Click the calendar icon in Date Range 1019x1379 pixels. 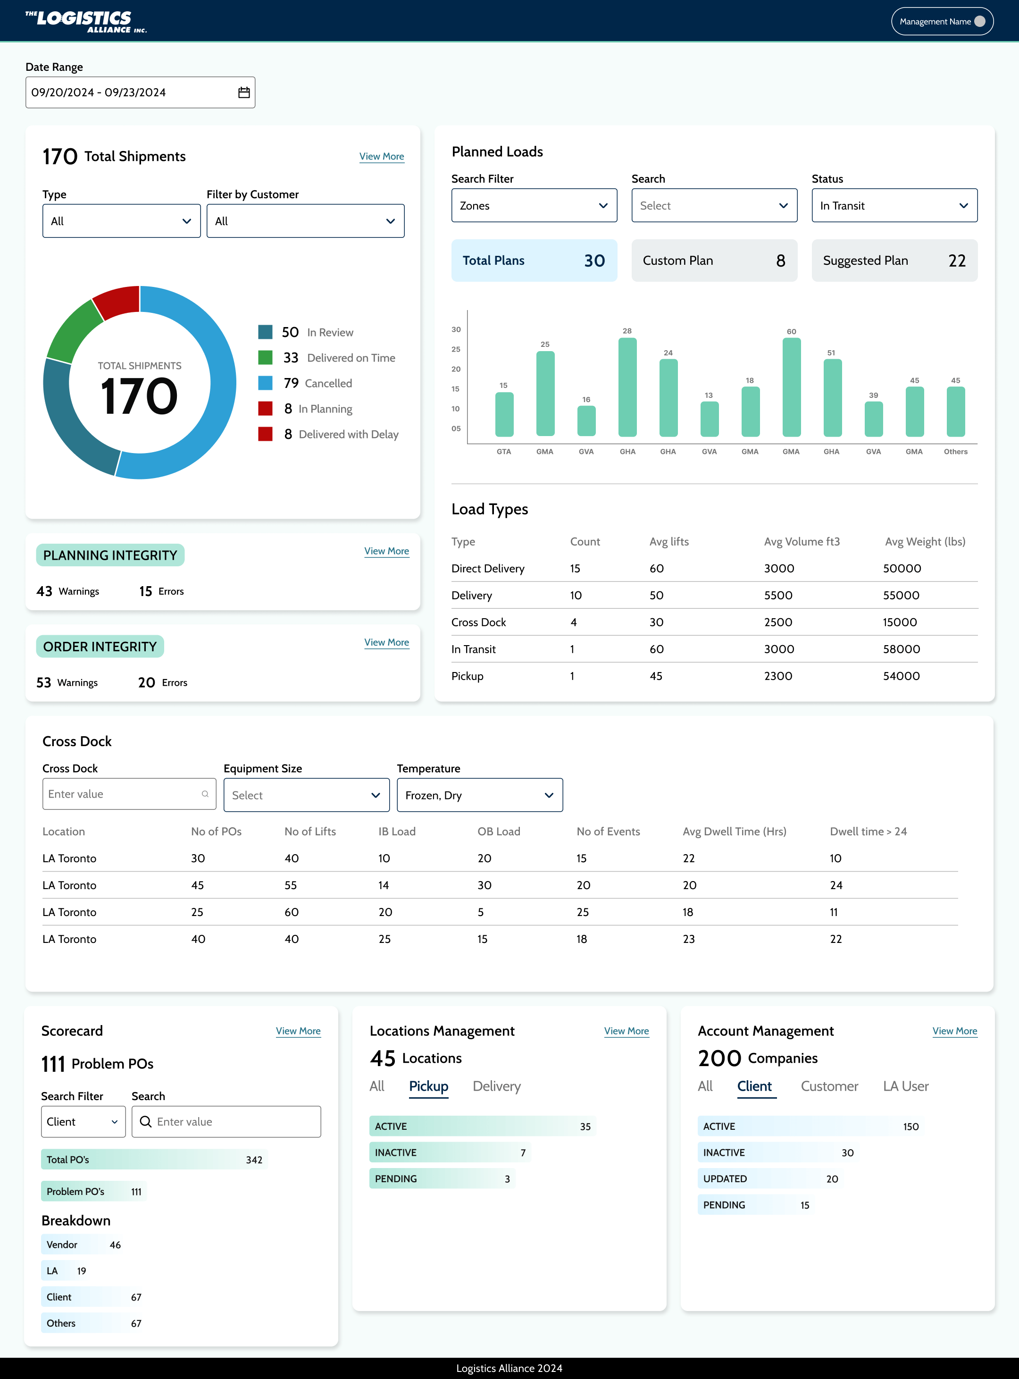coord(243,92)
